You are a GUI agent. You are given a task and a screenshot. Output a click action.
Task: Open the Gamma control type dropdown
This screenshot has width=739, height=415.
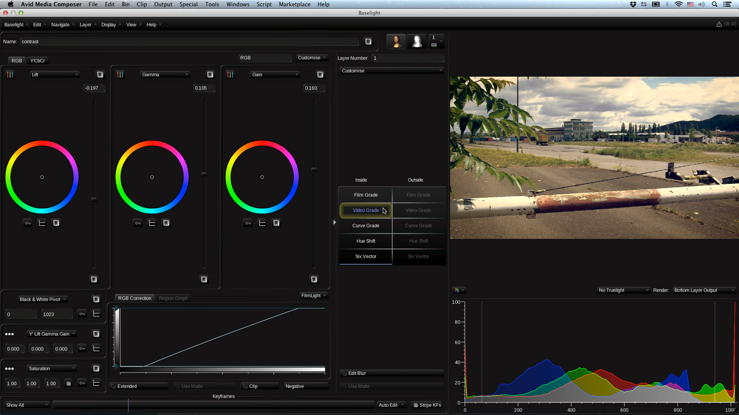[x=165, y=74]
